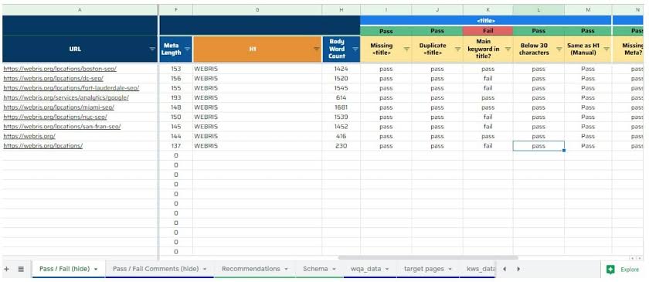This screenshot has width=649, height=282.
Task: Select the <title> merged header cell
Action: (x=486, y=20)
